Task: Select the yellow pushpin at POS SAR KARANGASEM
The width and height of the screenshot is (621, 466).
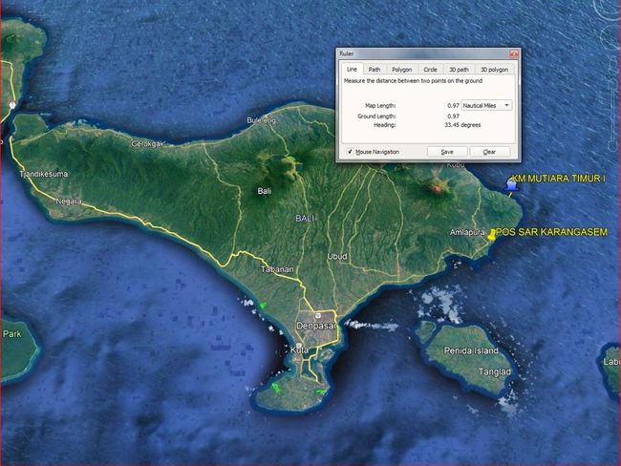Action: 491,234
